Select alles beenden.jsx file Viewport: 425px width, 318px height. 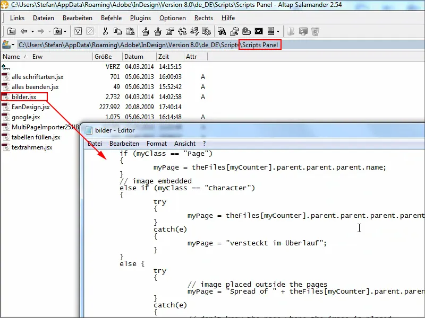[x=35, y=87]
